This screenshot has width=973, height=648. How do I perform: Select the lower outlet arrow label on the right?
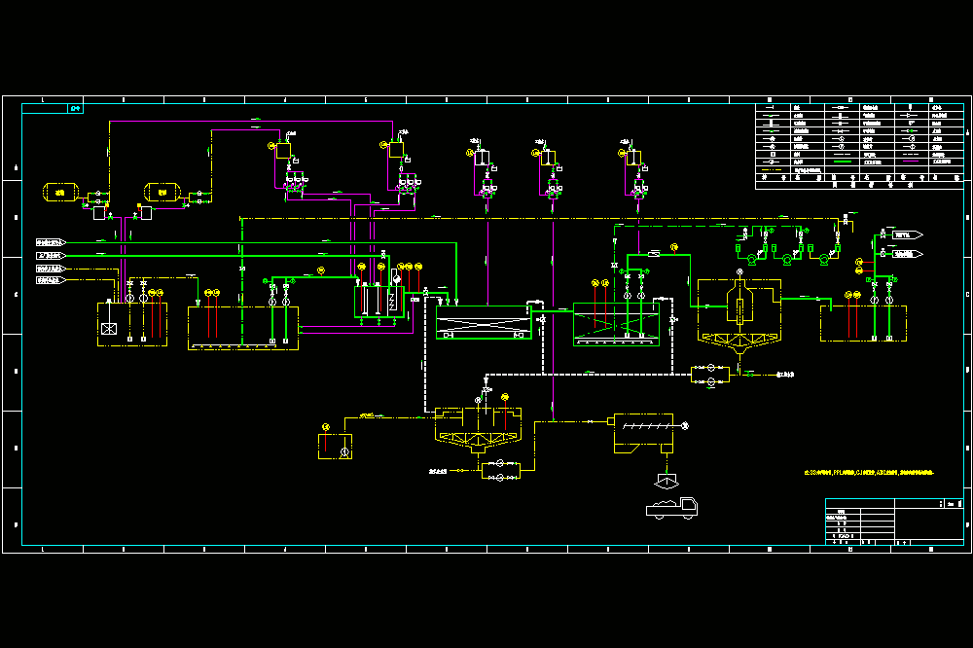coord(908,254)
